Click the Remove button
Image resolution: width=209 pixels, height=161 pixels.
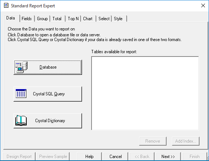click(153, 141)
